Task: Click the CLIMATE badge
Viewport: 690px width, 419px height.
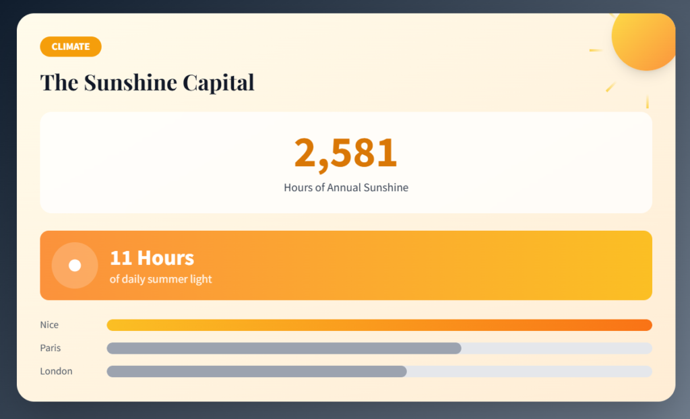Action: point(71,46)
